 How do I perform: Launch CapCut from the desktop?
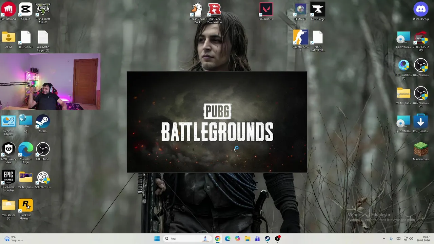click(x=26, y=12)
